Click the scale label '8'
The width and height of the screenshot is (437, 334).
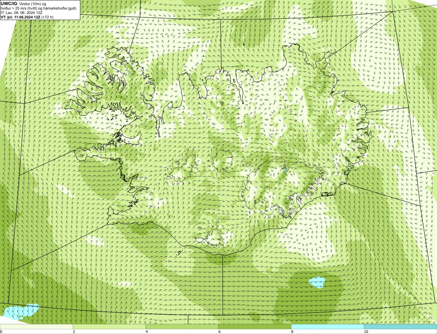point(292,332)
